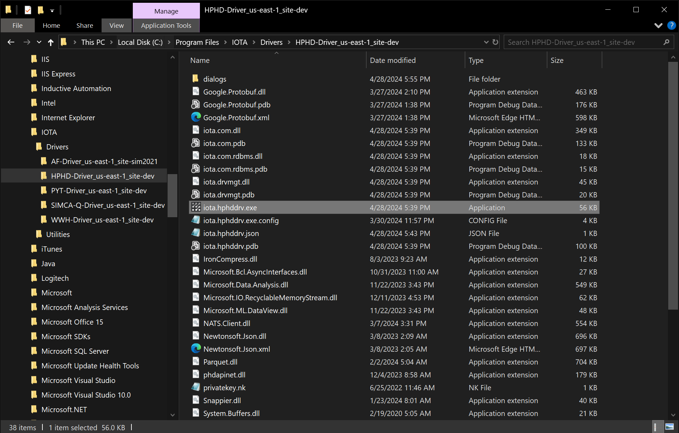
Task: Expand chevron after IOTA breadcrumb
Action: click(x=254, y=42)
